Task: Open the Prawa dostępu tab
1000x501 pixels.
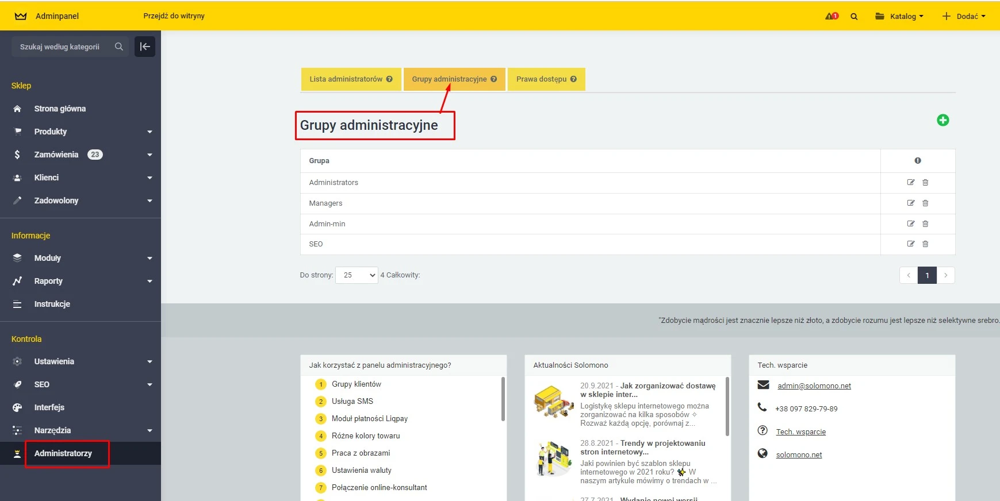Action: [541, 79]
